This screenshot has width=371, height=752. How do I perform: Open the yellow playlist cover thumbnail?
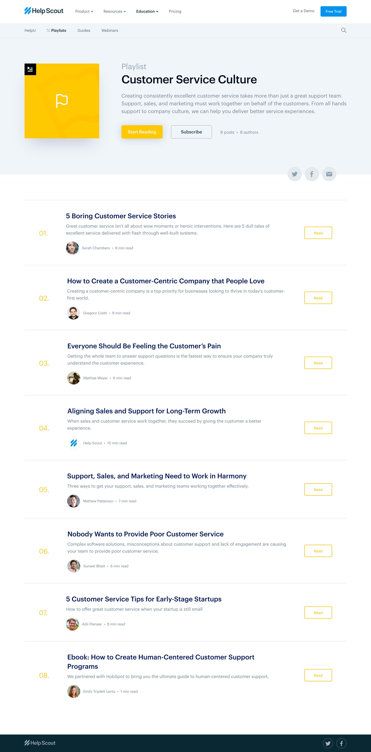click(x=62, y=101)
